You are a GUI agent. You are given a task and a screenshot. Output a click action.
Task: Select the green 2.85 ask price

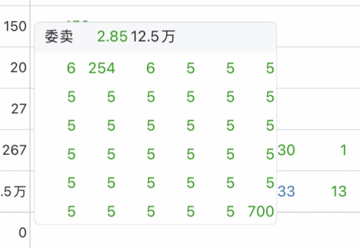coord(112,37)
